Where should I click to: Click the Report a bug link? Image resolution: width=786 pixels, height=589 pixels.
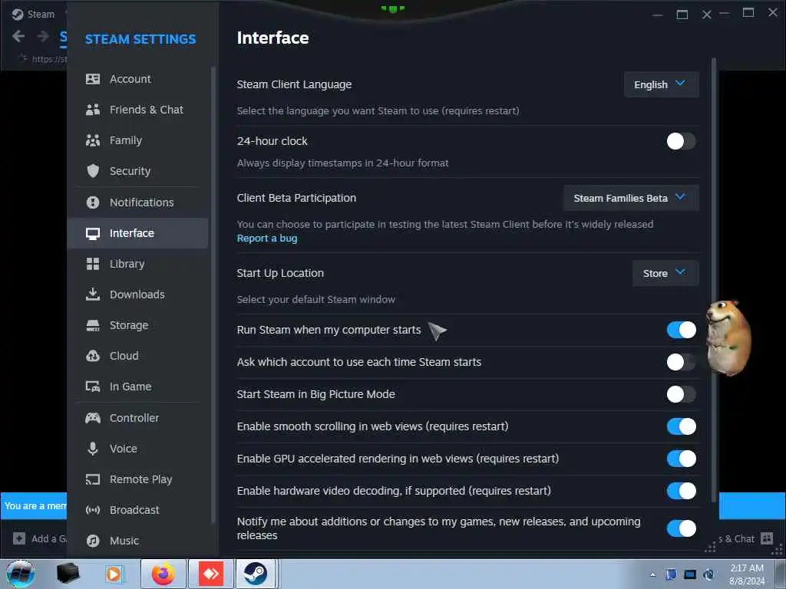(x=266, y=239)
